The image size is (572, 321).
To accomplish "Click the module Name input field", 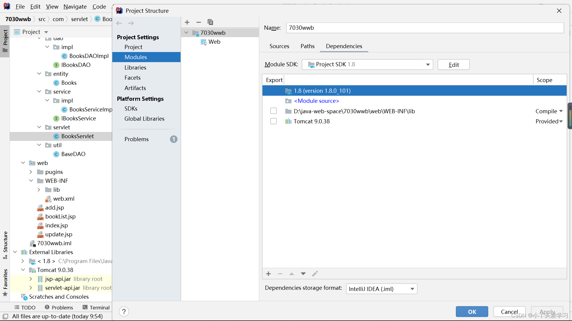I will coord(425,28).
